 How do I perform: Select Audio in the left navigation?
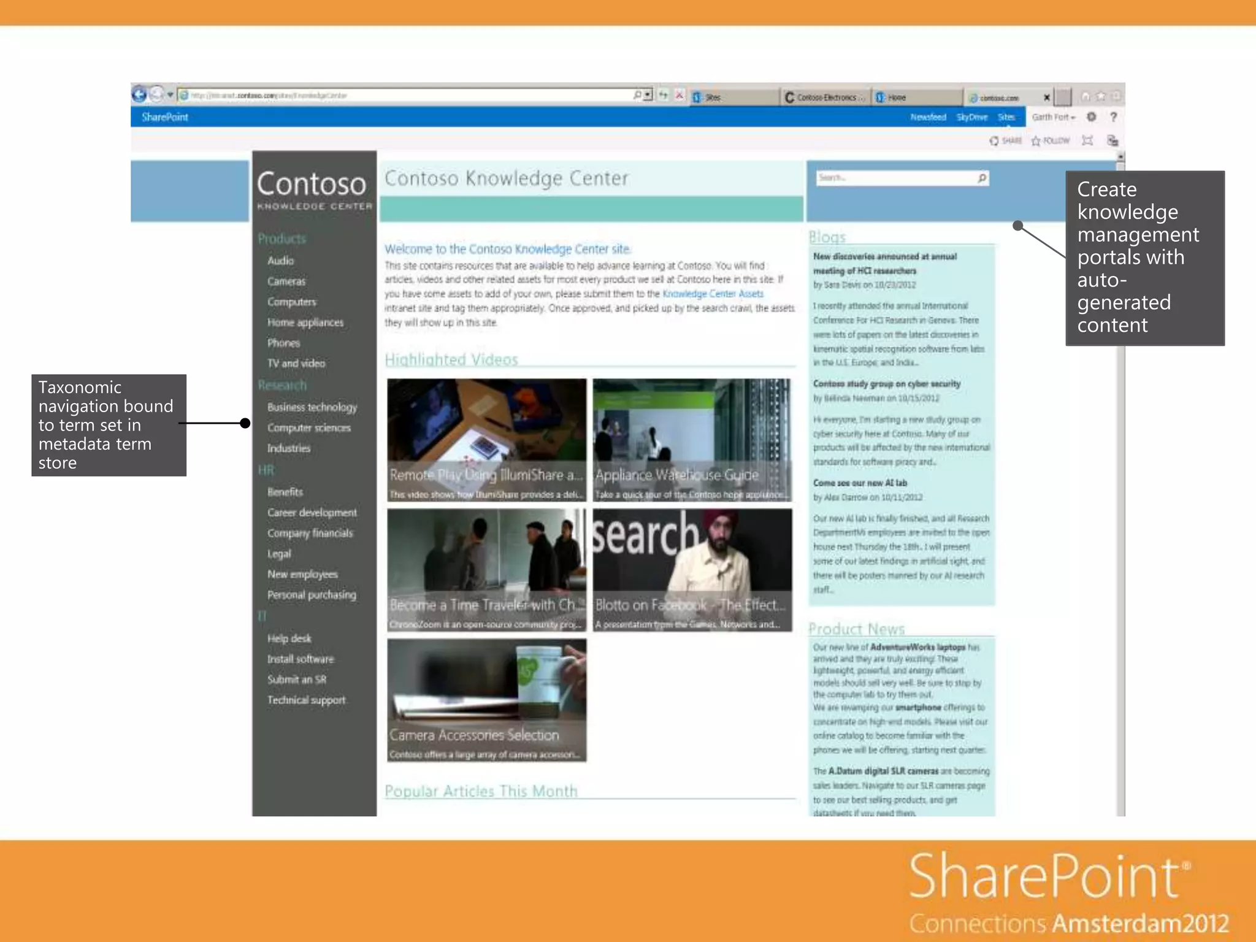coord(280,261)
